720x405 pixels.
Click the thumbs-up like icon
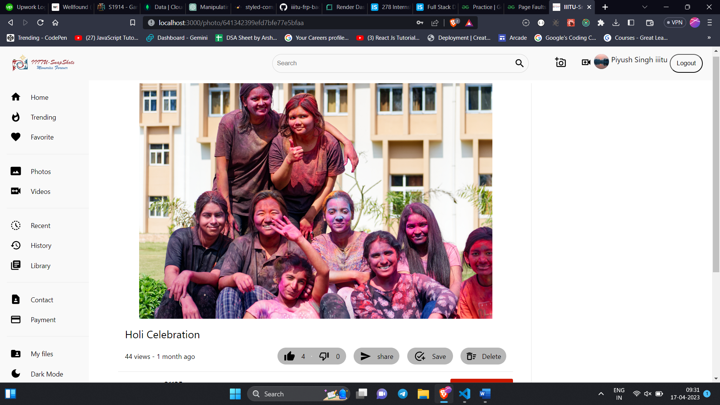[x=289, y=356]
